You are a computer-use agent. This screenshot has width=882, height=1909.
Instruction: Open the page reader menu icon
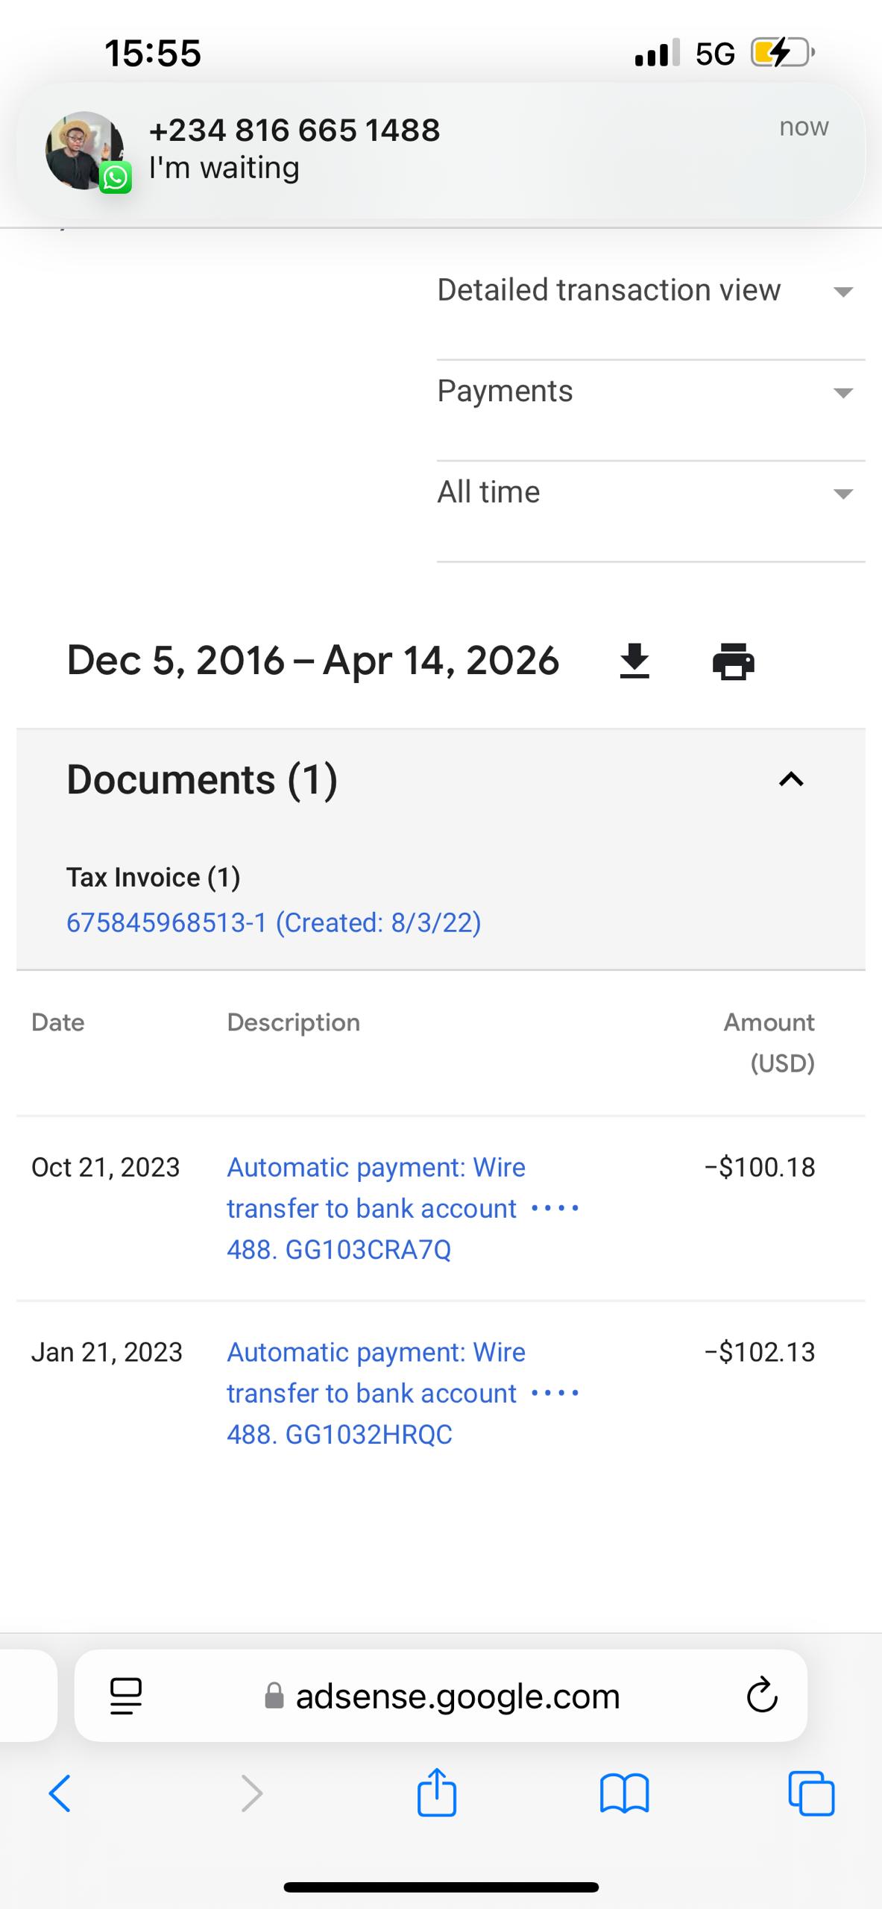pyautogui.click(x=126, y=1696)
